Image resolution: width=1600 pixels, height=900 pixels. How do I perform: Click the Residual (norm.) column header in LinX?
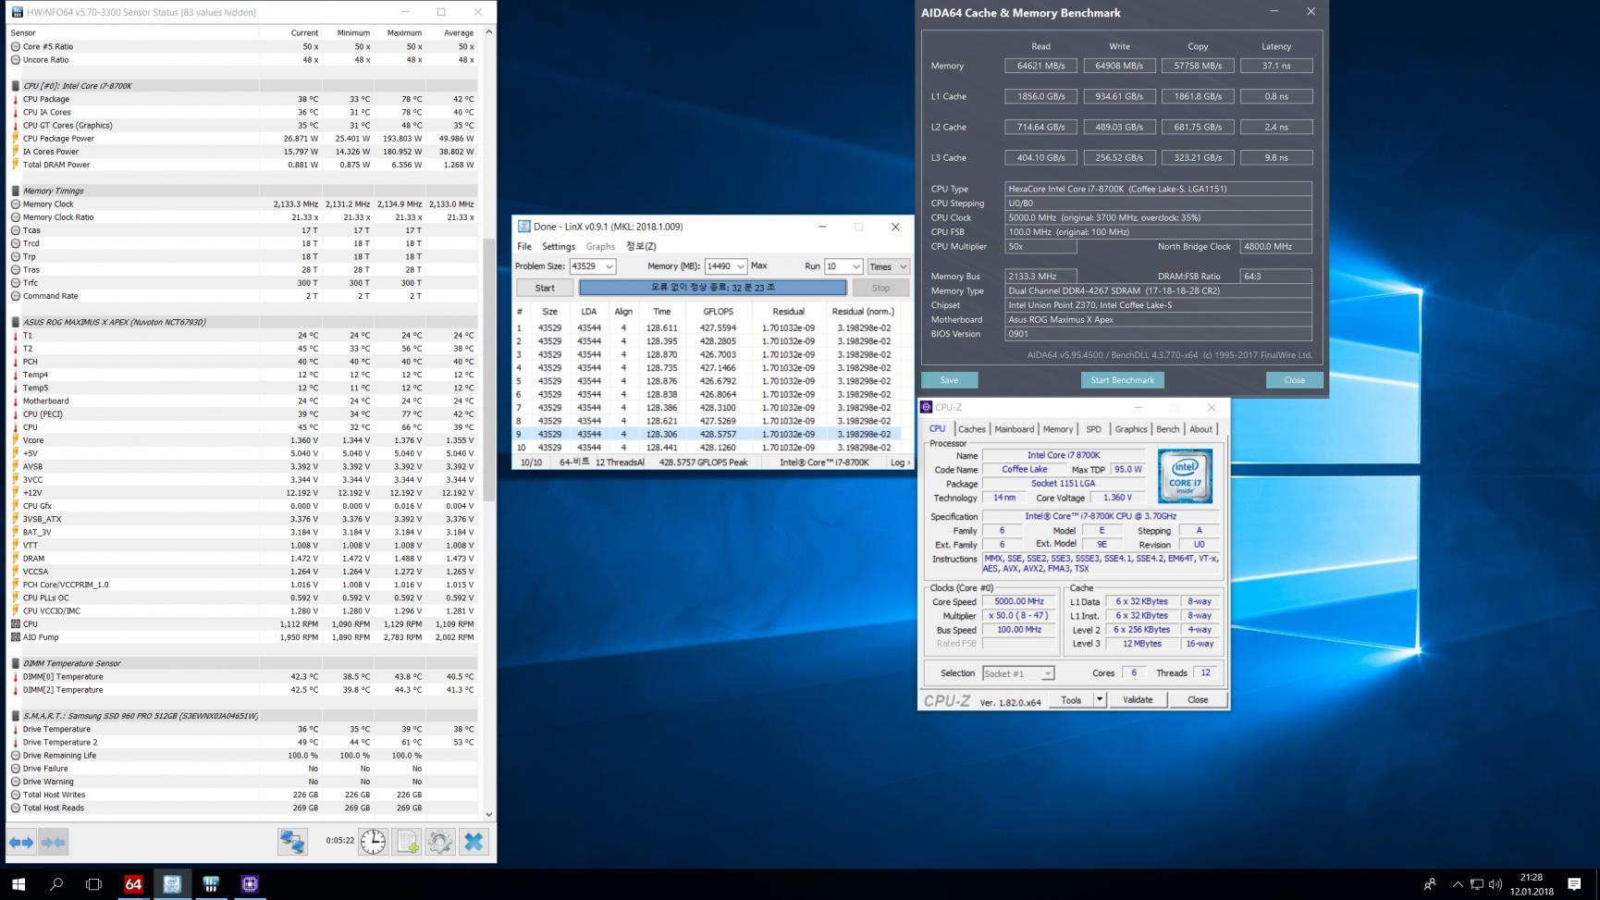pos(863,312)
